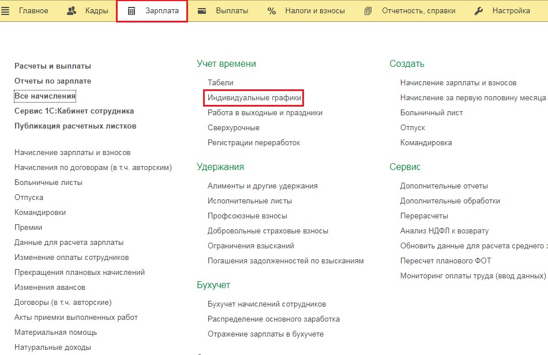Open Индивидуальные графики link
Screen dimensions: 548x355
254,98
